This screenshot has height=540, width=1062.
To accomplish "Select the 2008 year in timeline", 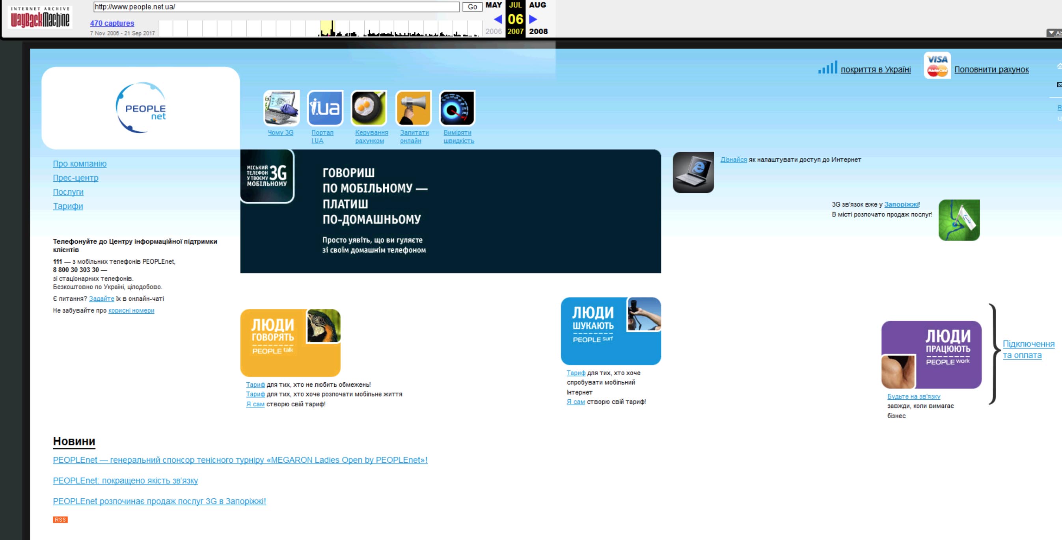I will tap(538, 31).
